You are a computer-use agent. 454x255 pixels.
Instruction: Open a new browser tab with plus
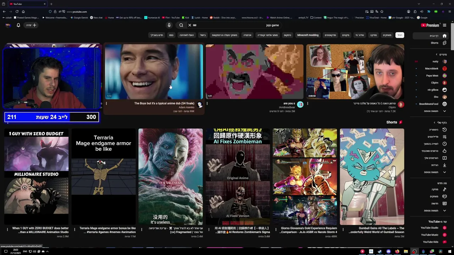coord(51,4)
